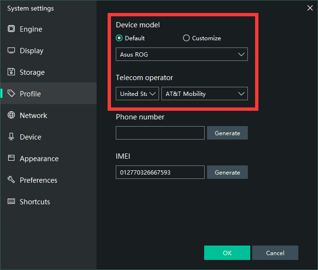The width and height of the screenshot is (318, 270).
Task: Confirm settings with the OK button
Action: pos(227,253)
